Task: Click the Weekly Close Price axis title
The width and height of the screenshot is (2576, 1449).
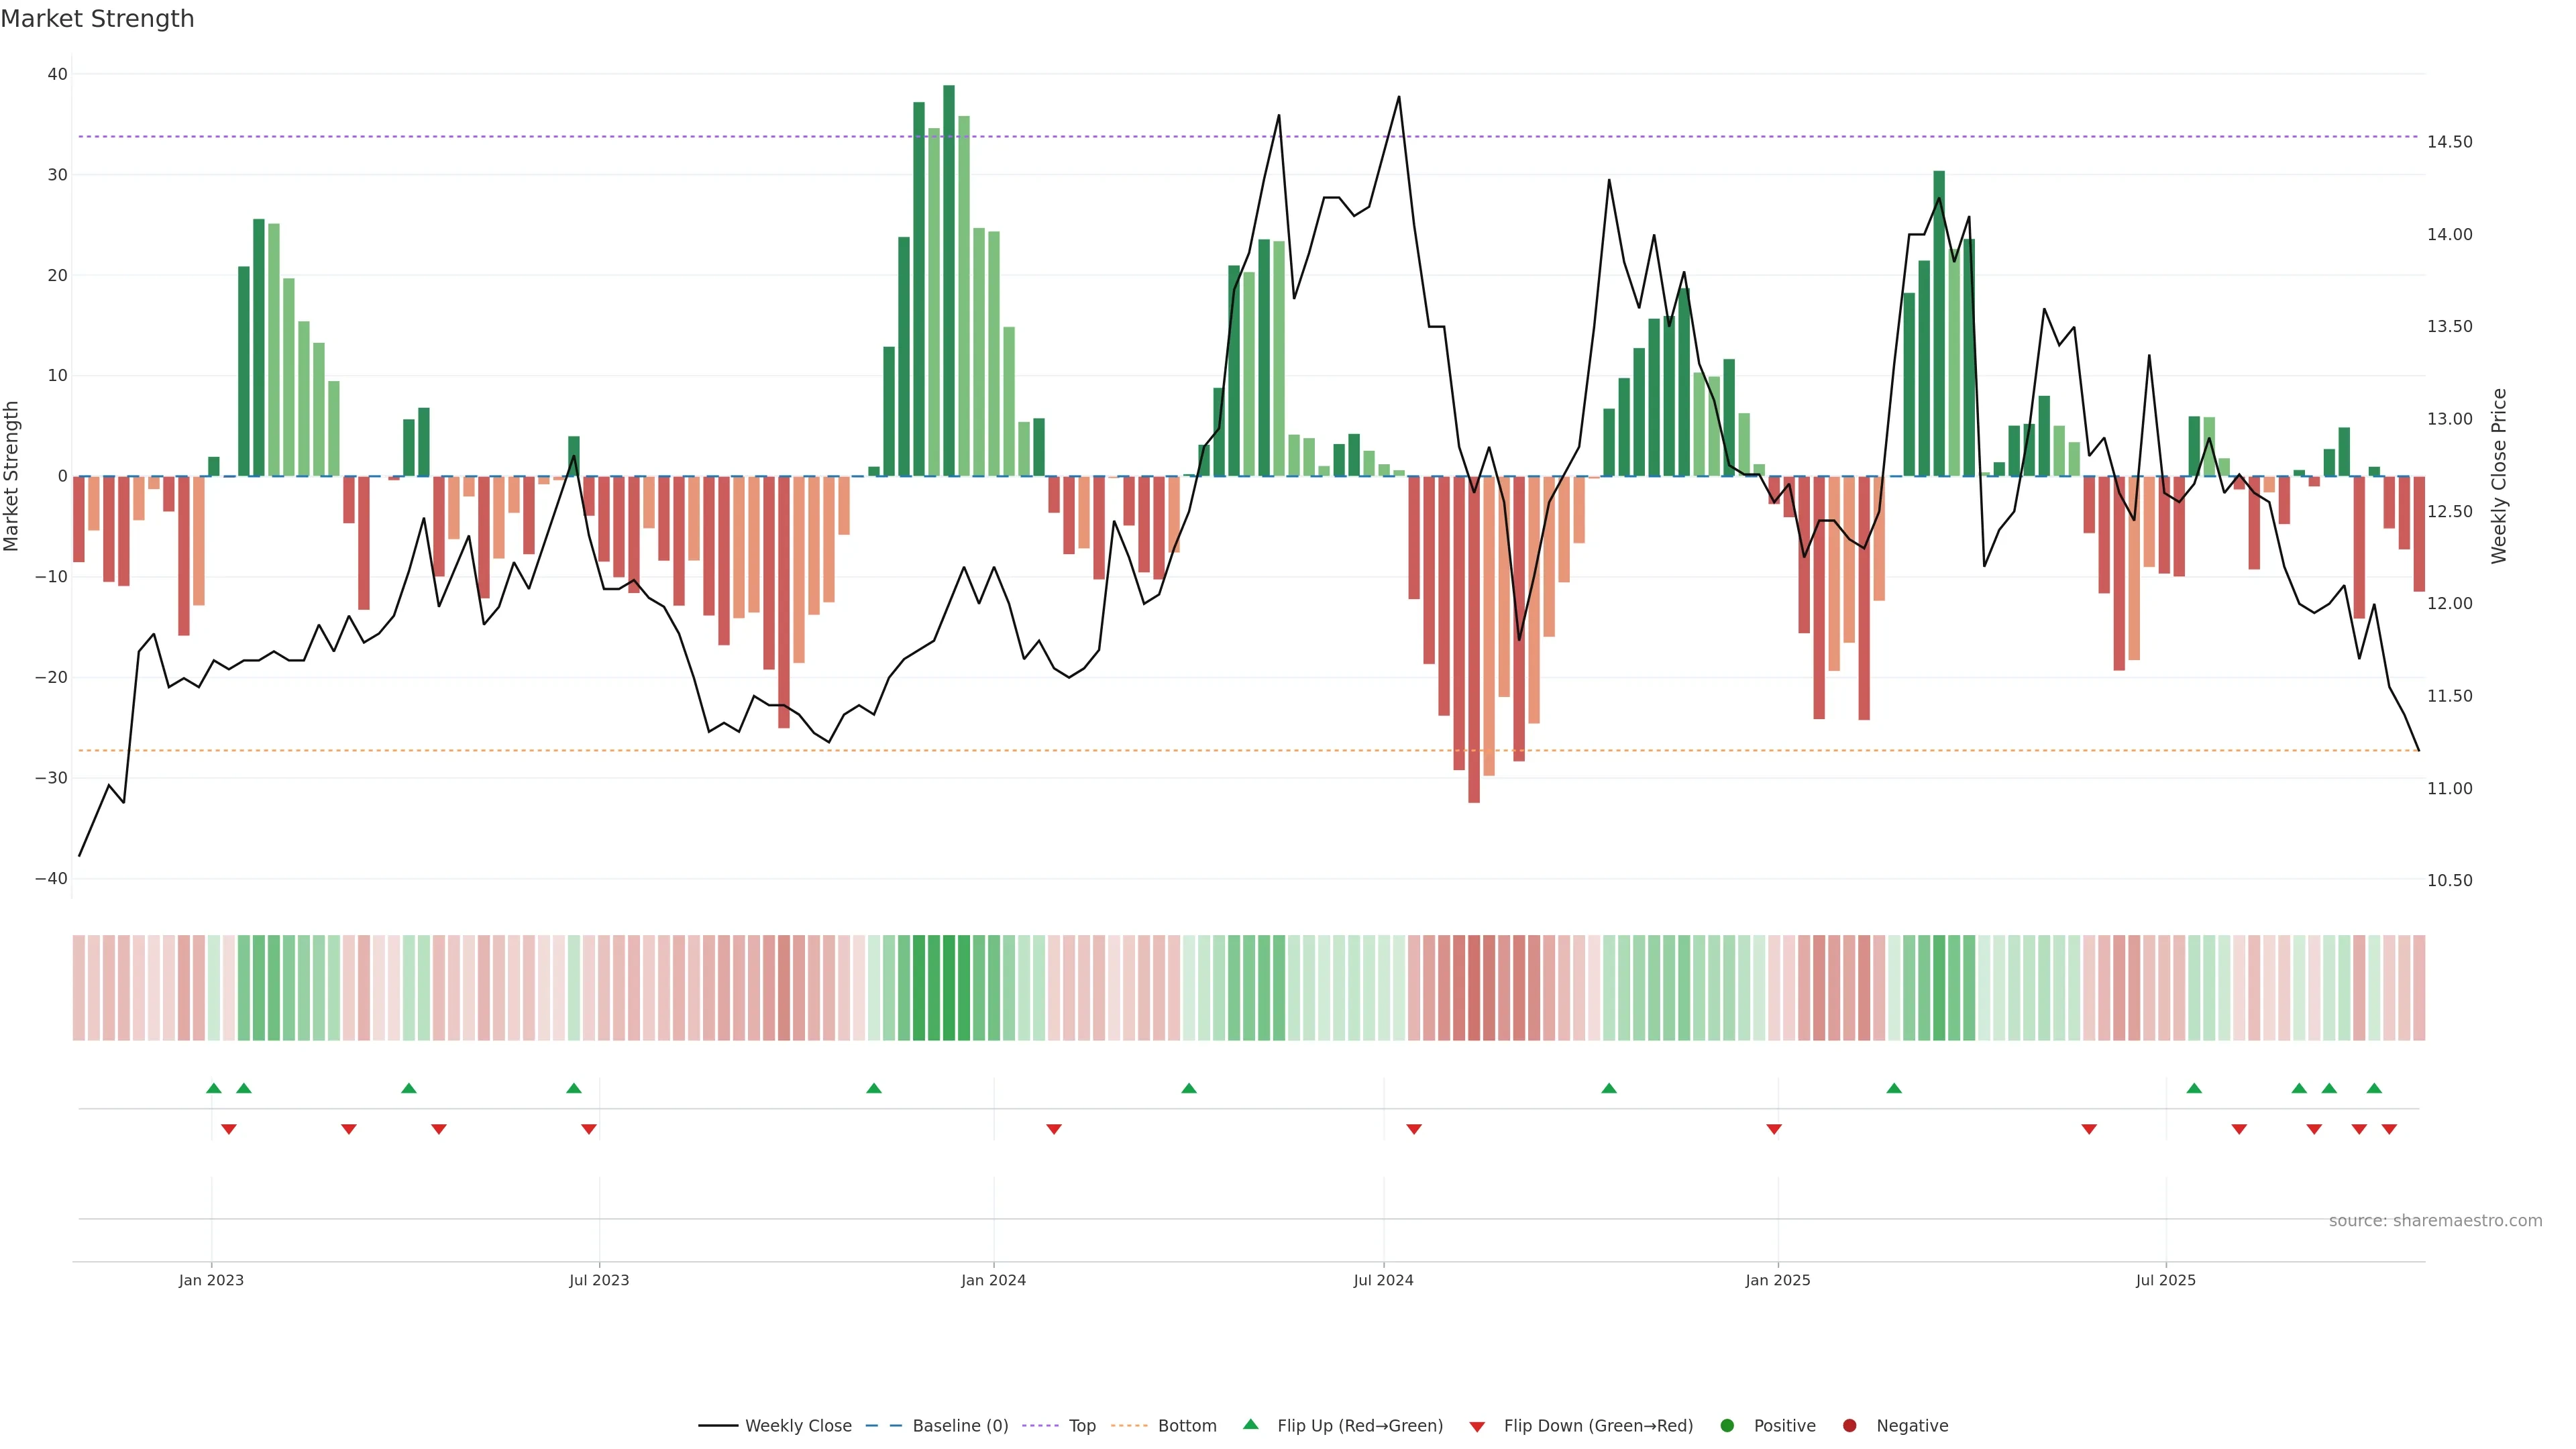Action: point(2499,476)
